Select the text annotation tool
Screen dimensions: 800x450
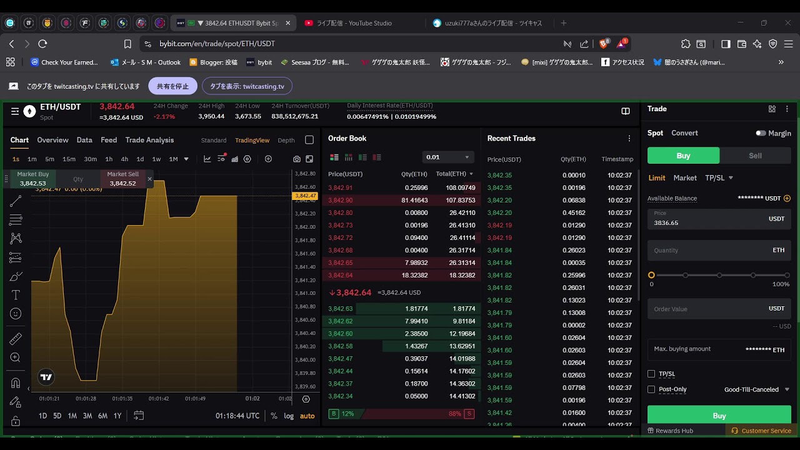click(x=16, y=295)
